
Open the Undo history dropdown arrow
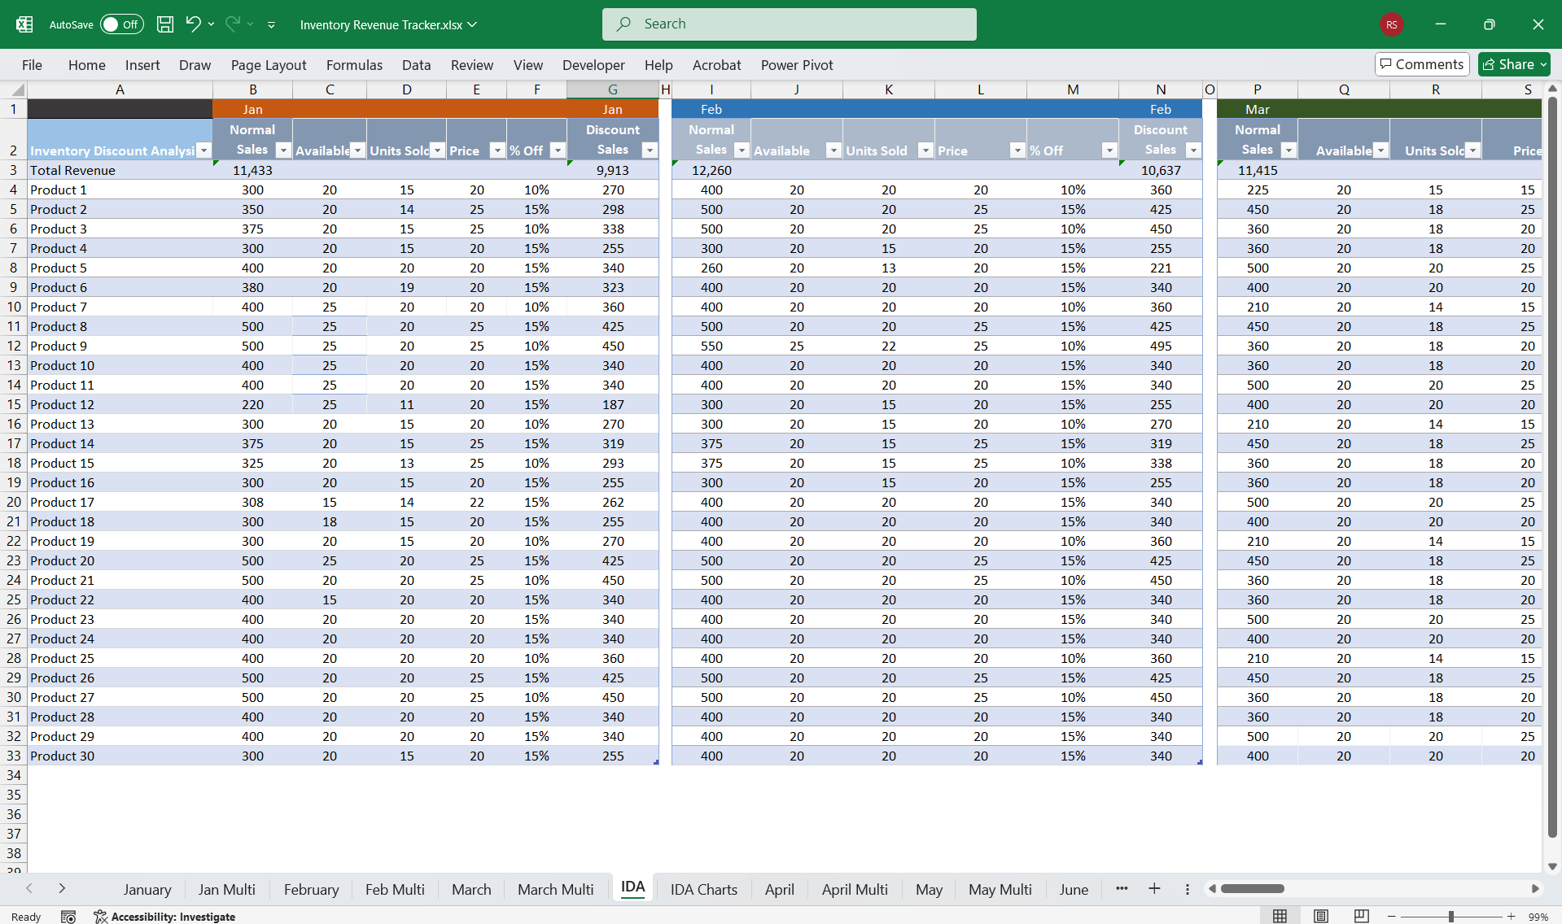click(x=212, y=24)
